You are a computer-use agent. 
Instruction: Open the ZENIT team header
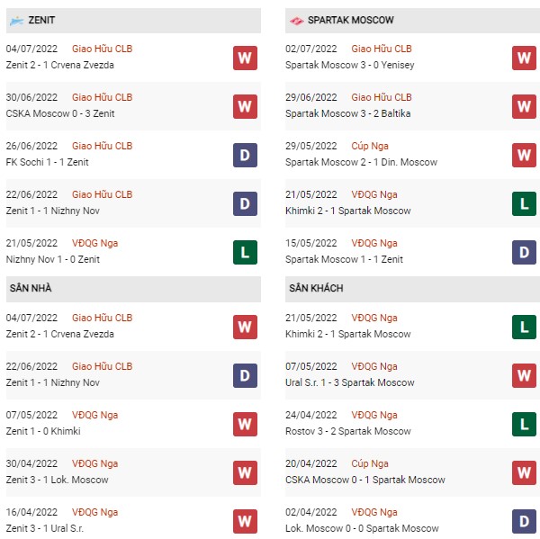(133, 21)
